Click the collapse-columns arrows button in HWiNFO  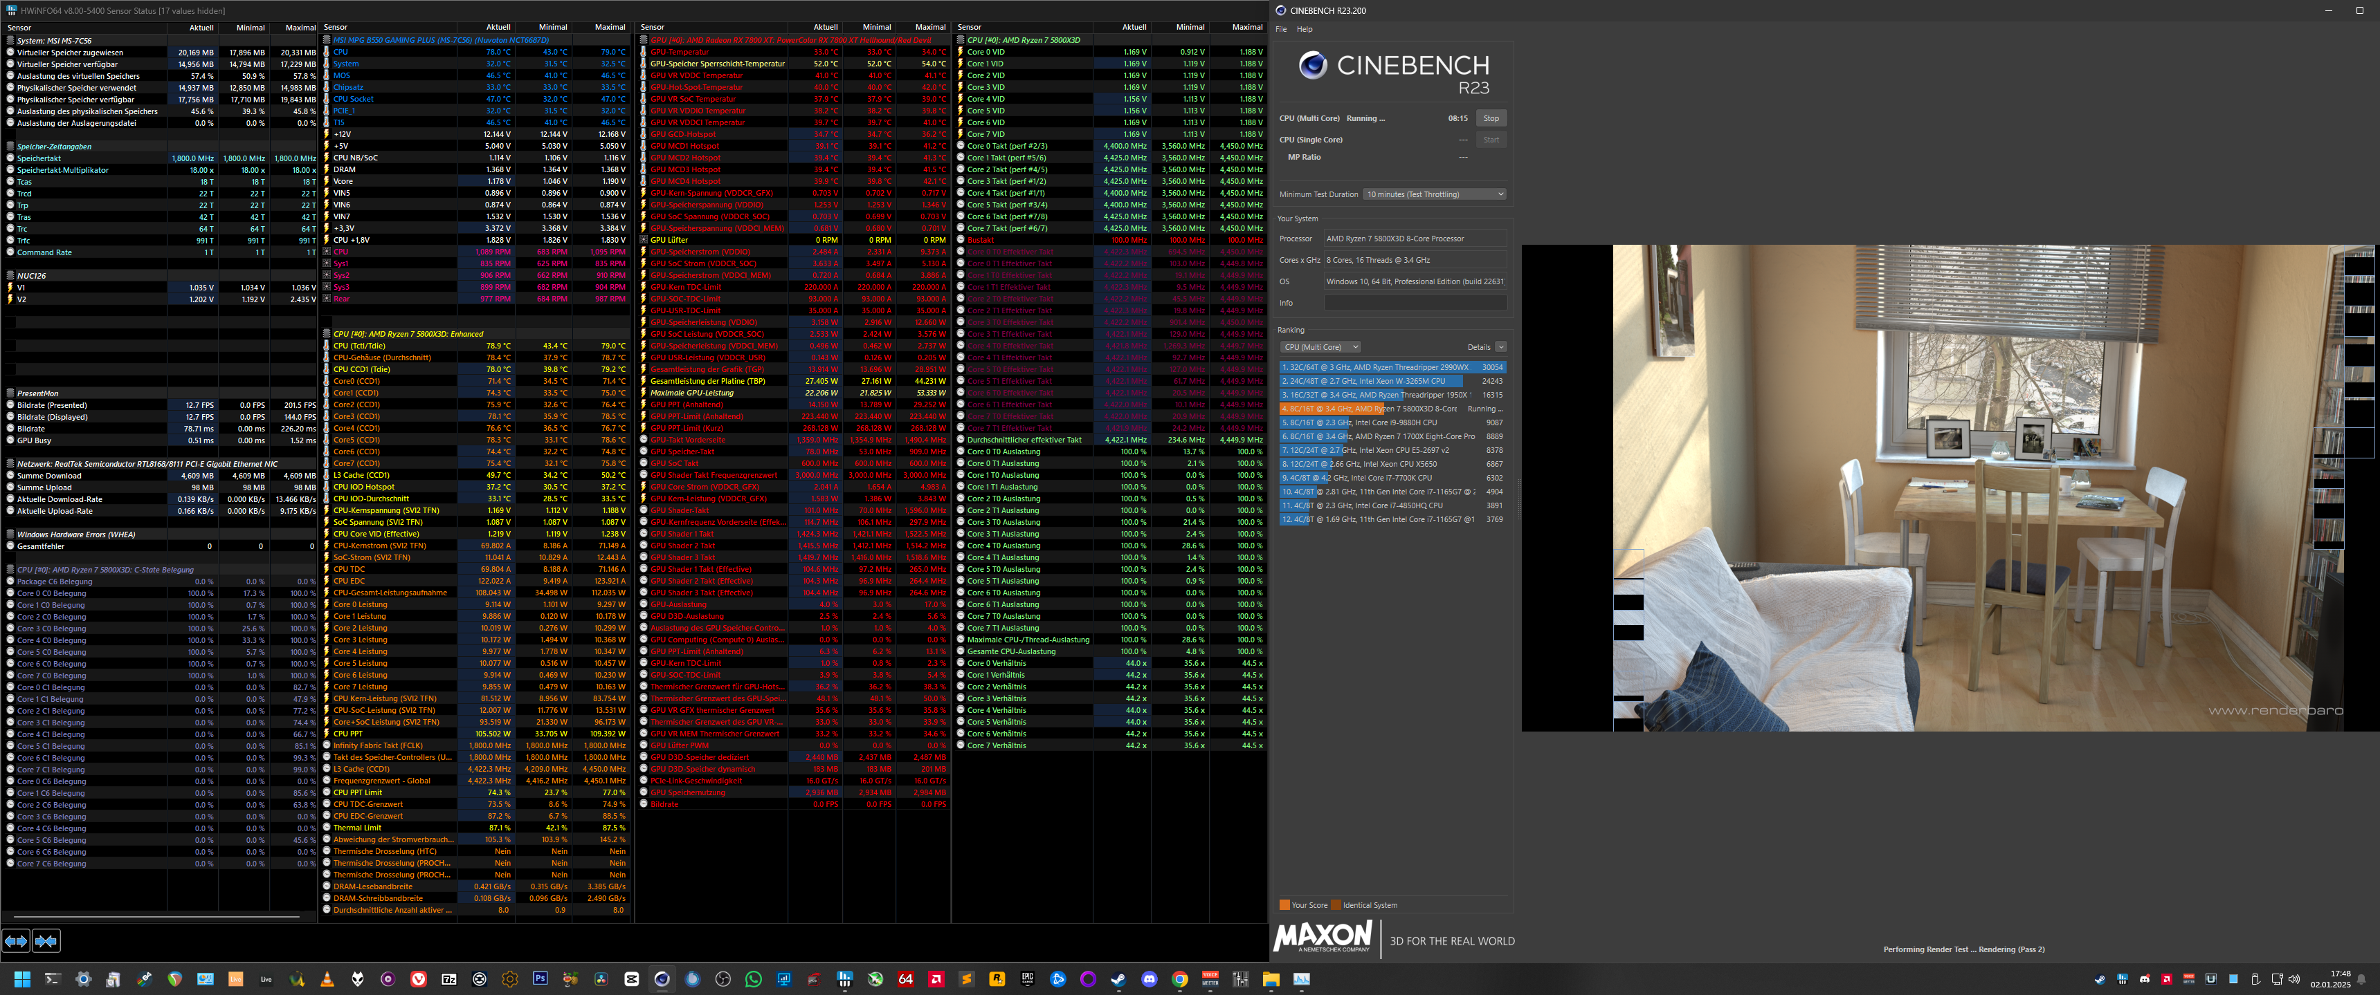[x=46, y=940]
